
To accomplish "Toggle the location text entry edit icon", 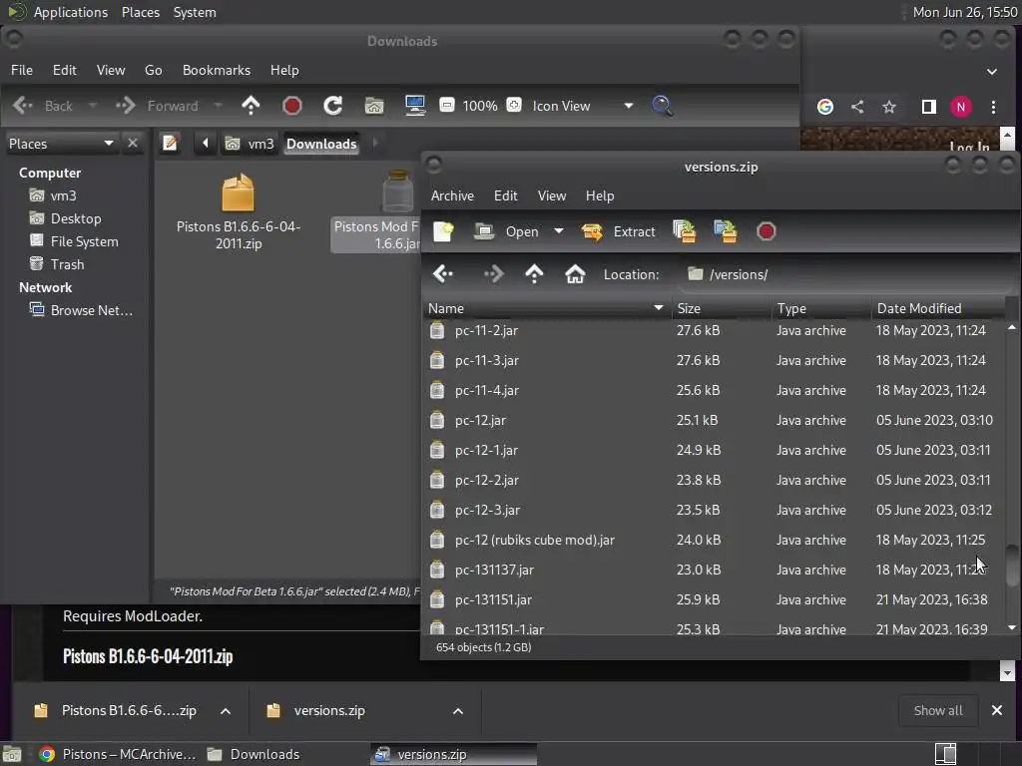I will pos(170,143).
